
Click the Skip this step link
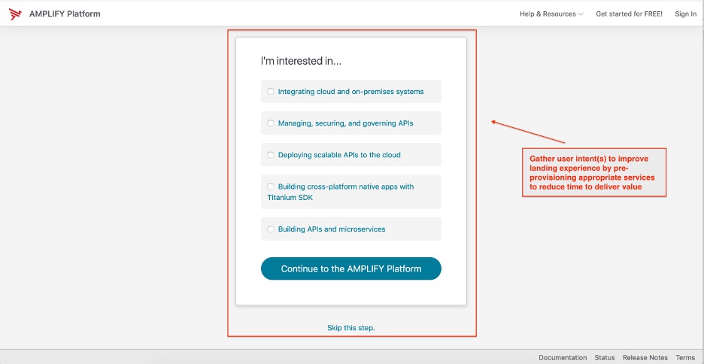351,328
